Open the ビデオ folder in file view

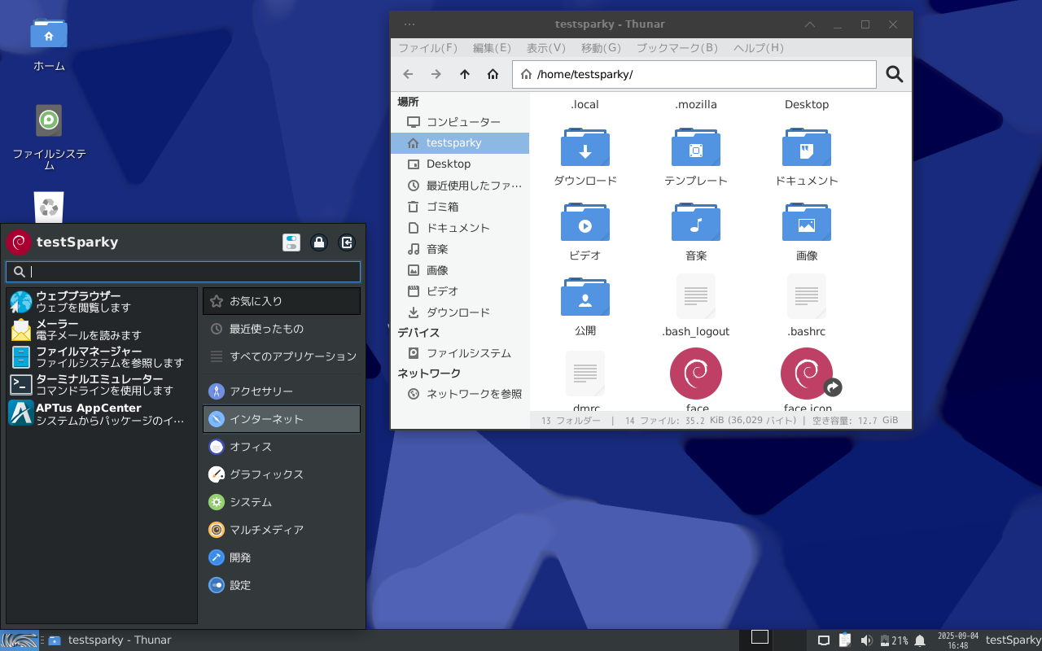point(584,222)
